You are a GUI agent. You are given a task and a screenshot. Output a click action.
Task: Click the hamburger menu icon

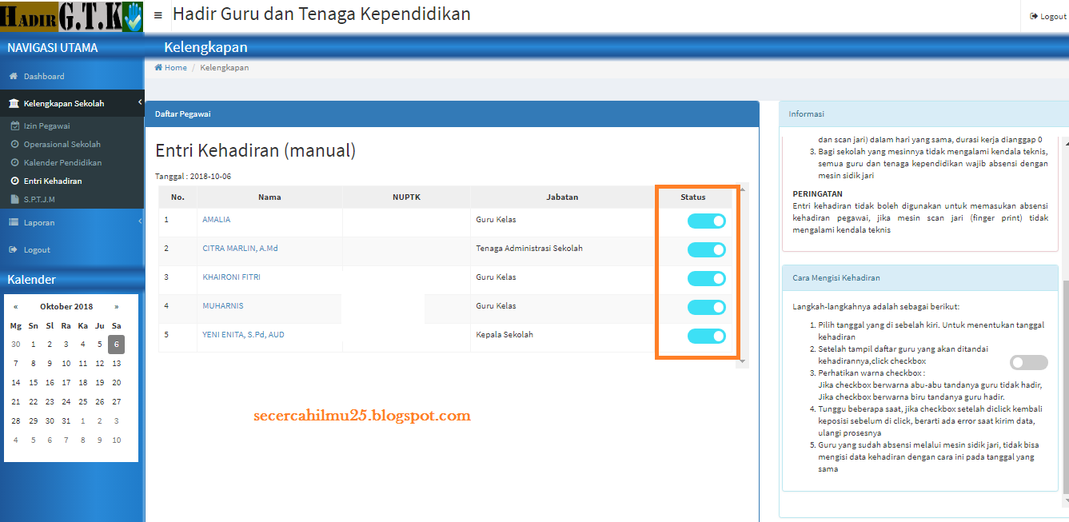point(158,14)
